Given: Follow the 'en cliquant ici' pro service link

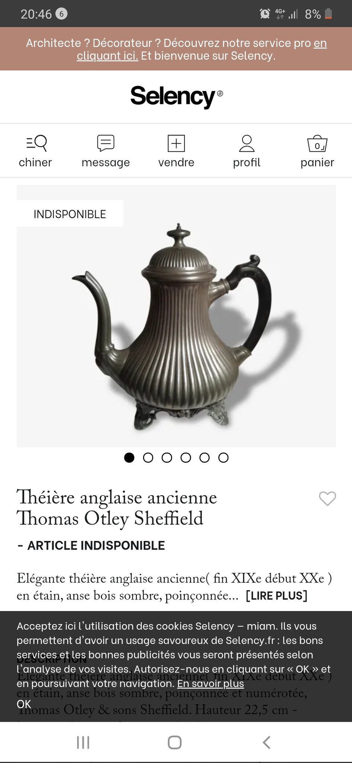Looking at the screenshot, I should (202, 49).
